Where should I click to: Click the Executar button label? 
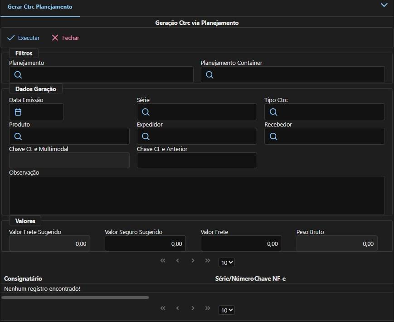pyautogui.click(x=29, y=38)
